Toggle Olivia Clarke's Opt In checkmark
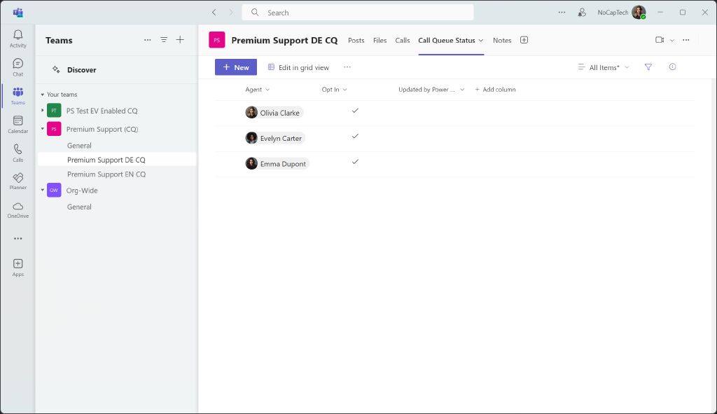 point(355,110)
